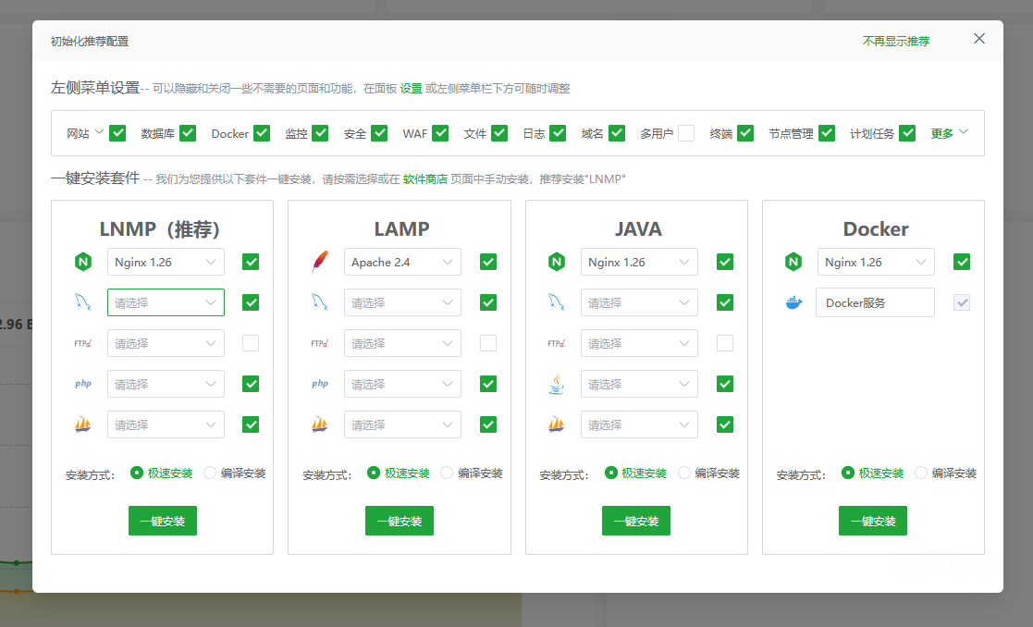Open Apache 2.4 version dropdown in LAMP
This screenshot has height=627, width=1033.
click(402, 262)
